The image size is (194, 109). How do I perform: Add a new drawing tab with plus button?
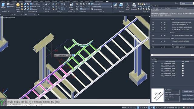(x=38, y=14)
